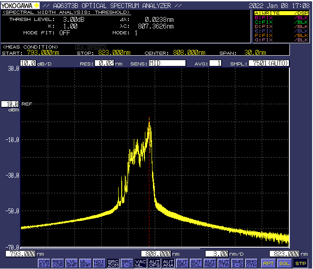Toggle the VAC WL wavelength mode icon

140,263
